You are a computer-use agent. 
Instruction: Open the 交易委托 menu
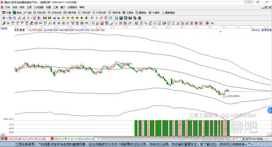(72, 7)
